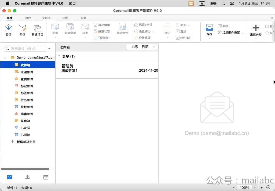Click 再次编辑 edit again
Viewport: 275px width, 191px height.
tap(102, 25)
